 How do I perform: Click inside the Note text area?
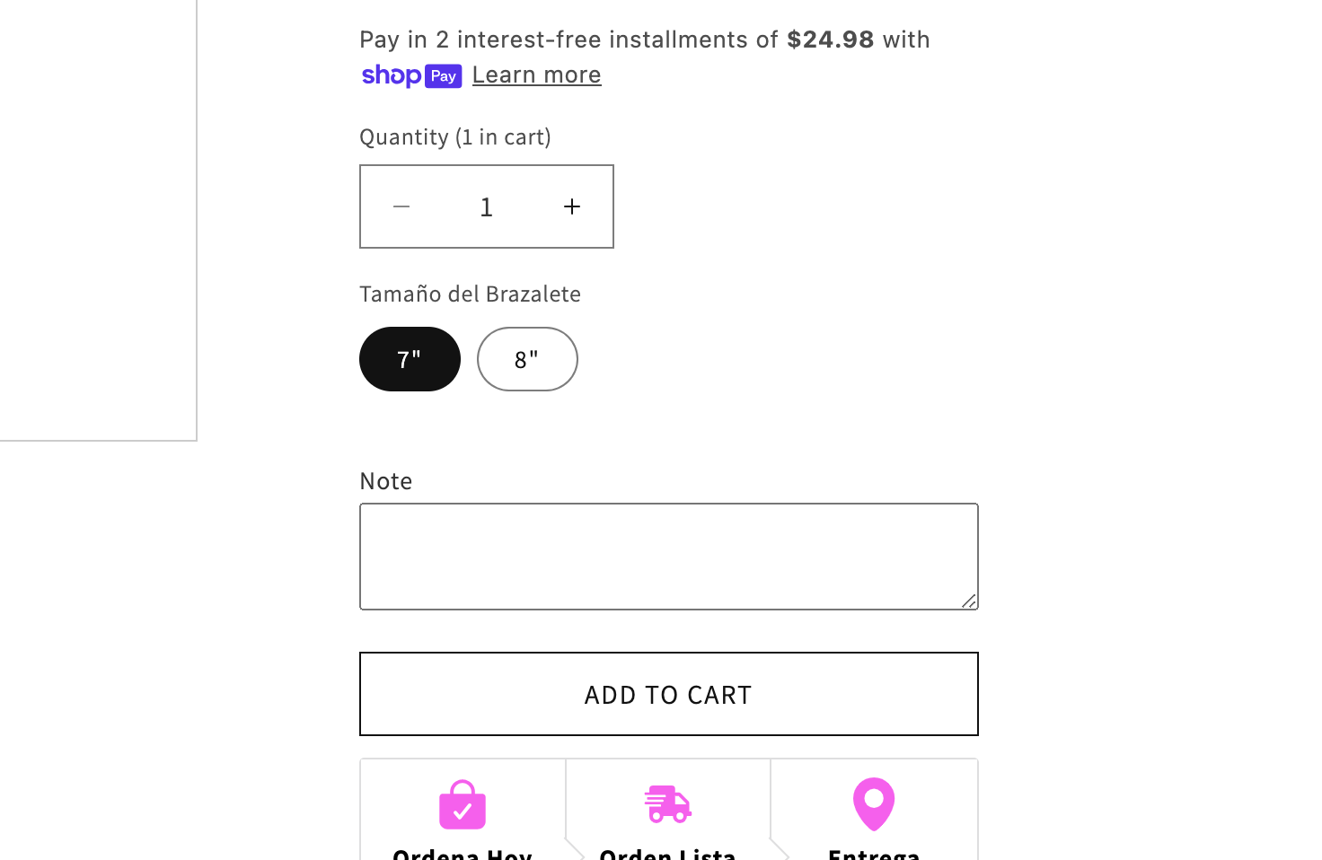(668, 557)
